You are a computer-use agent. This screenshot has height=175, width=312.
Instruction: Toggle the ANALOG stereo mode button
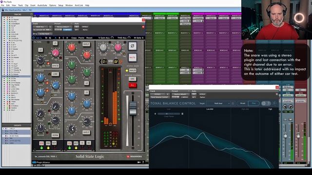[133, 70]
